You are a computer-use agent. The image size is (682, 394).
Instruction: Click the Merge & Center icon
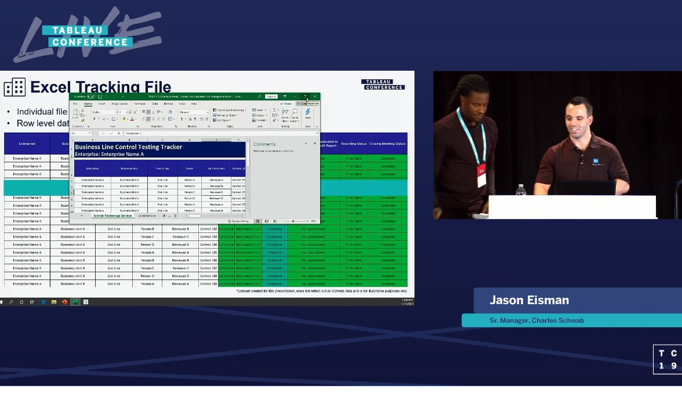(x=170, y=119)
